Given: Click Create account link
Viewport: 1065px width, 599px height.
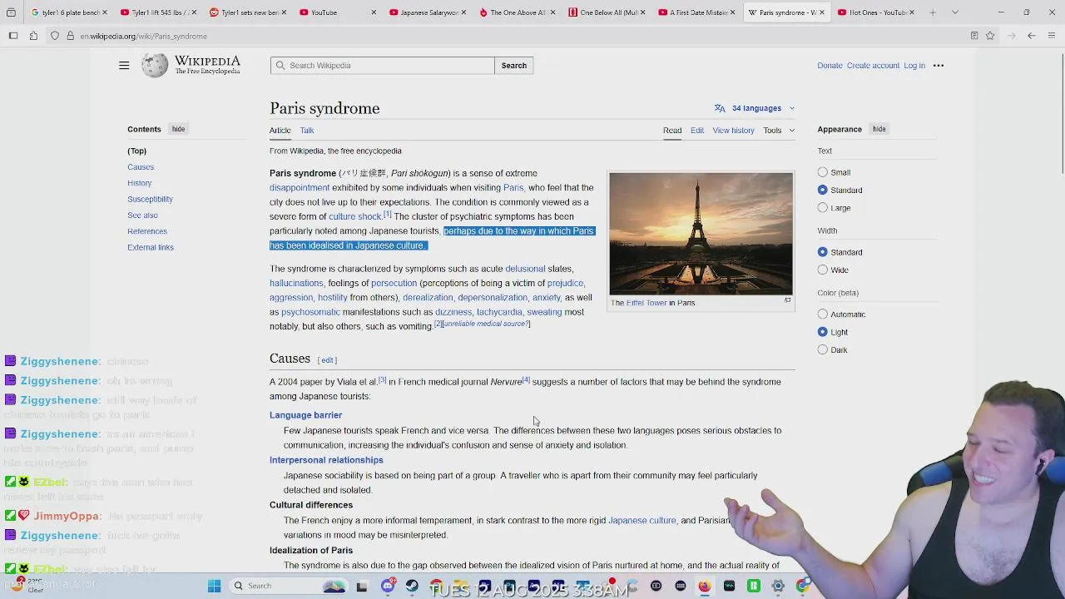Looking at the screenshot, I should [x=873, y=66].
